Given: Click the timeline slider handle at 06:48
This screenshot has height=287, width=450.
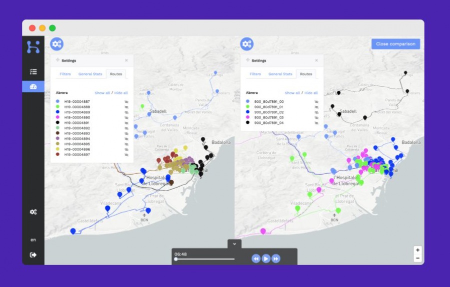Looking at the screenshot, I should point(176,259).
